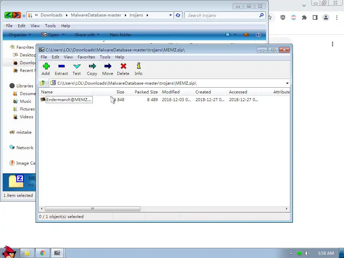Open File Explorer from the taskbar

[x=27, y=253]
